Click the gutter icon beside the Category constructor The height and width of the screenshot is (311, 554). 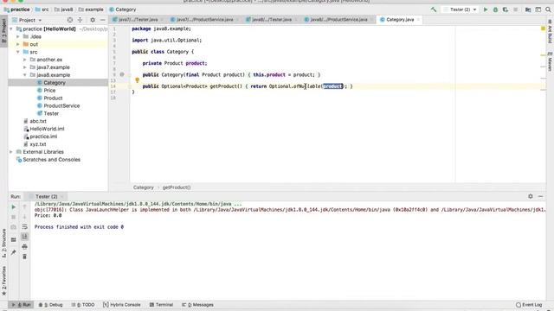[x=122, y=74]
